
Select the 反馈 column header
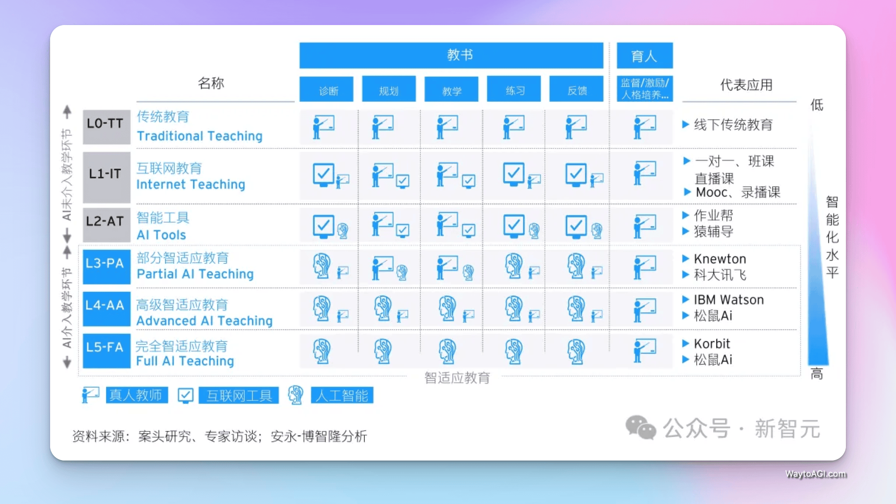tap(577, 89)
